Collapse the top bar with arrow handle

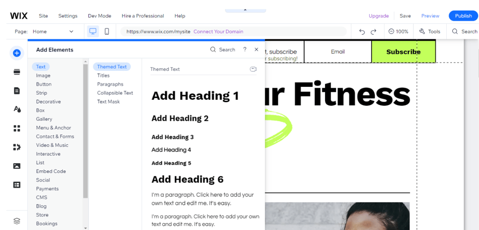245,10
